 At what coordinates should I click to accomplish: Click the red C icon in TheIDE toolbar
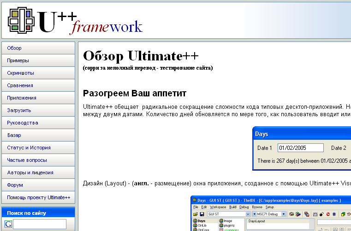328,214
